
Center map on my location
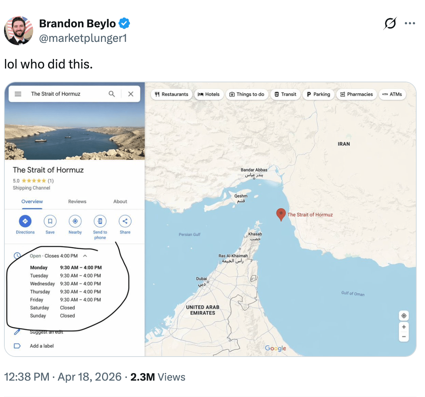[x=404, y=315]
